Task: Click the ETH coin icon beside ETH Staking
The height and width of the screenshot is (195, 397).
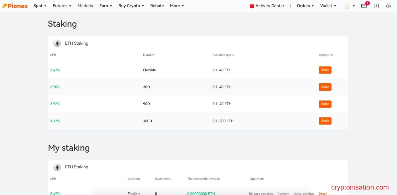Action: [x=57, y=43]
